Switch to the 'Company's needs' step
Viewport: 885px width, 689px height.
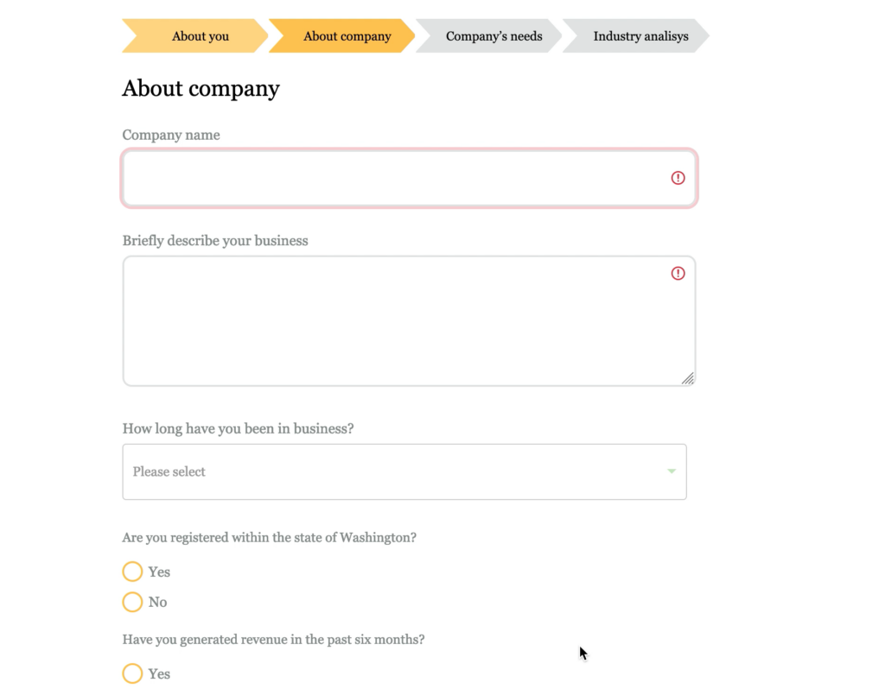(x=489, y=36)
